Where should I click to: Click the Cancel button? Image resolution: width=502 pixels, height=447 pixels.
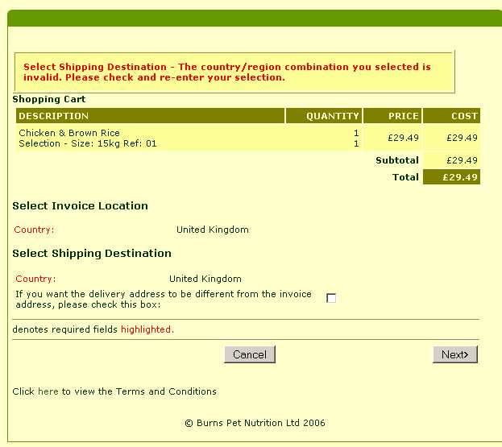[250, 354]
